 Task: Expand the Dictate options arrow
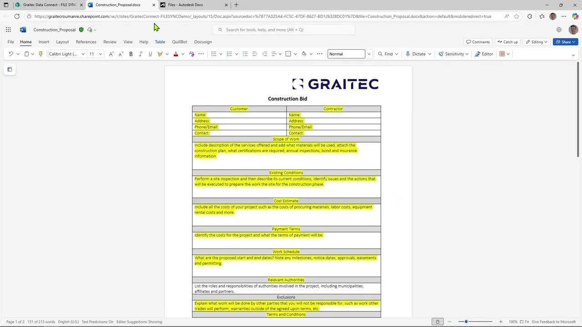click(x=429, y=54)
